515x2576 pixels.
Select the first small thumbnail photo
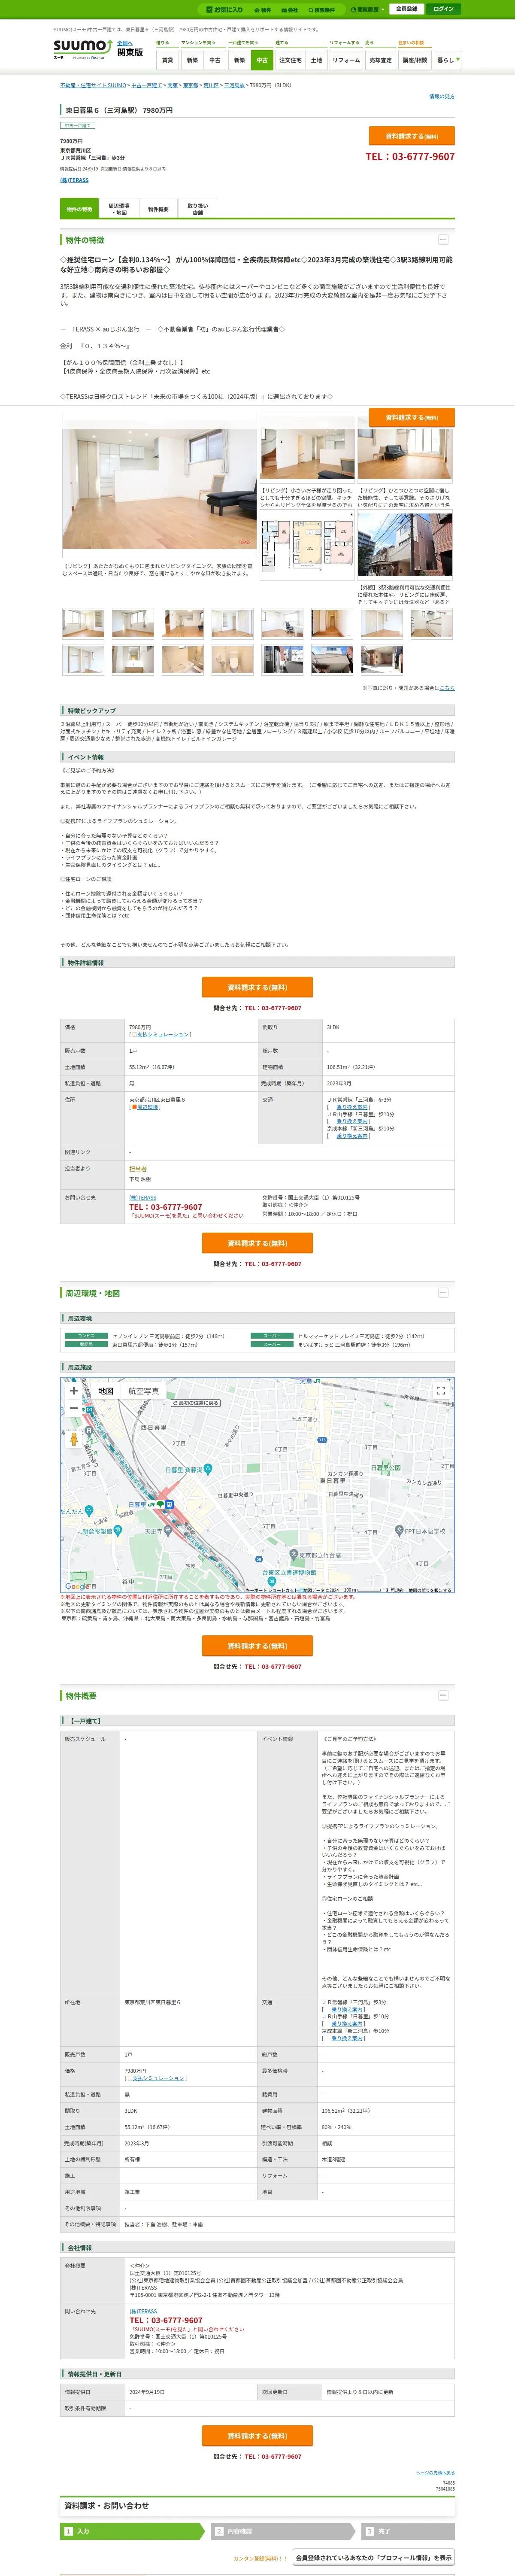(83, 623)
